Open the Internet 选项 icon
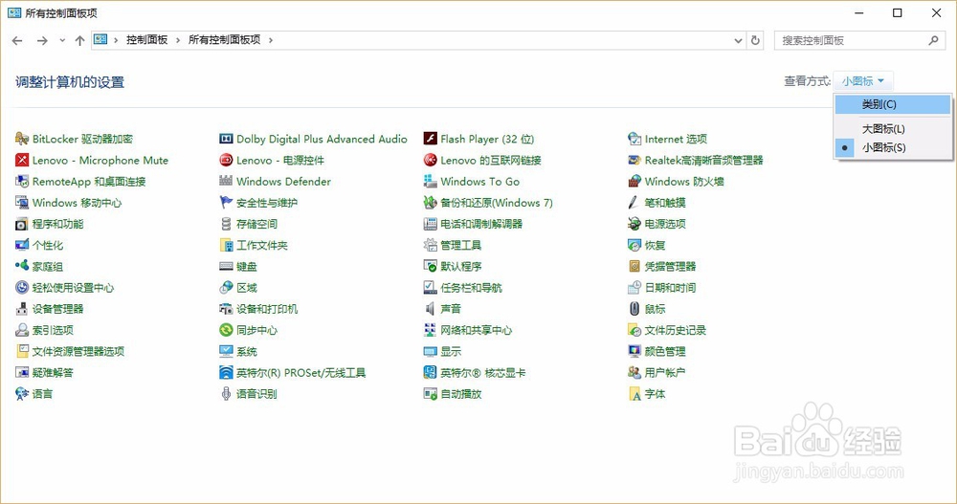957x504 pixels. pyautogui.click(x=634, y=139)
